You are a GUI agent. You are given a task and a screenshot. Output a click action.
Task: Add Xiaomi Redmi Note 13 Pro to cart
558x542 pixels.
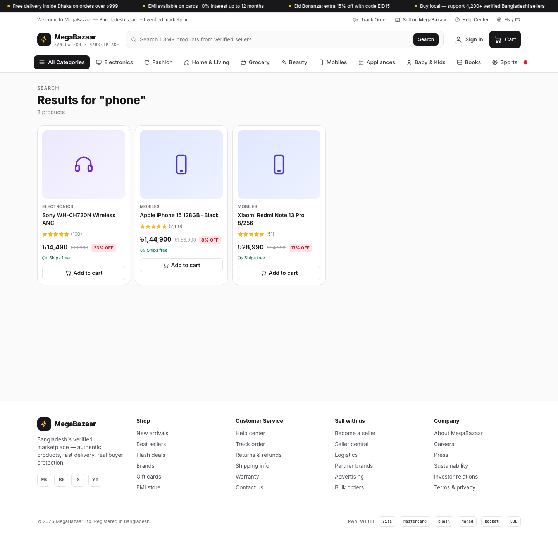click(x=279, y=273)
